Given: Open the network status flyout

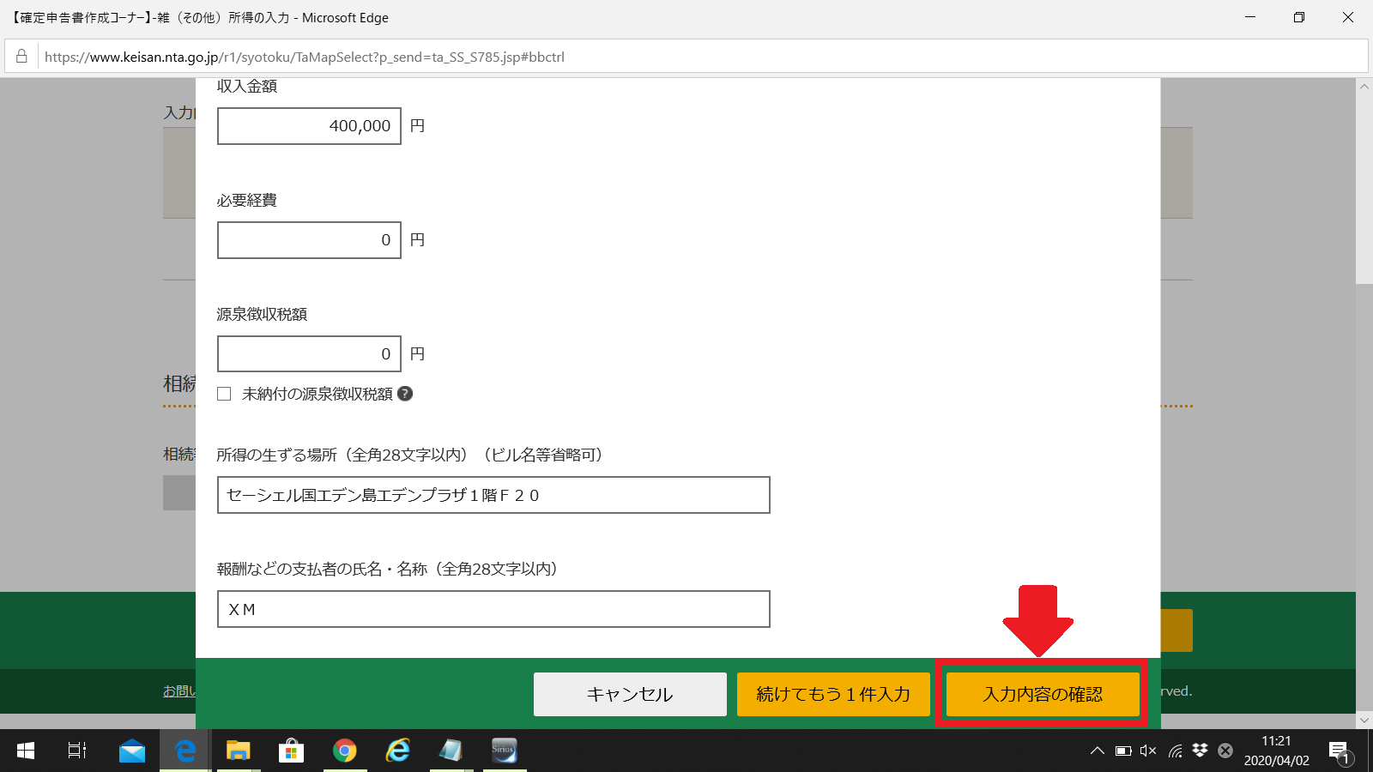Looking at the screenshot, I should point(1174,751).
